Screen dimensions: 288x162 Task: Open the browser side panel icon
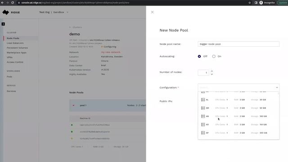256,3
